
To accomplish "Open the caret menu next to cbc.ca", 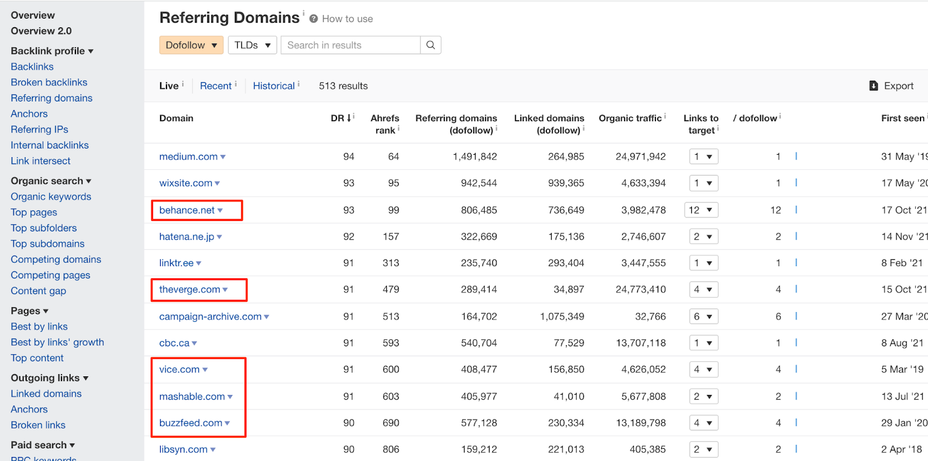I will [x=194, y=344].
